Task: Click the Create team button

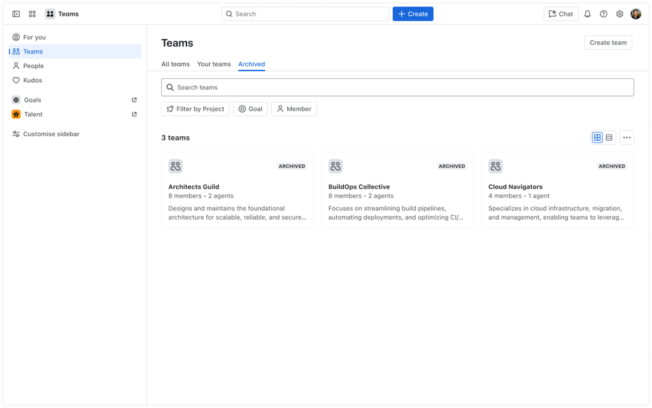Action: click(x=607, y=43)
